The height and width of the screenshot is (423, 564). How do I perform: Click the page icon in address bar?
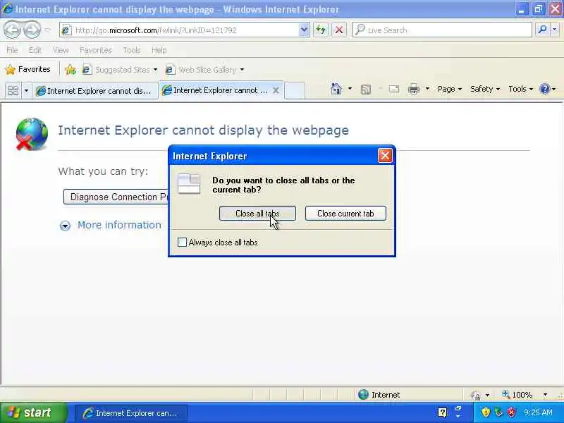pos(66,30)
